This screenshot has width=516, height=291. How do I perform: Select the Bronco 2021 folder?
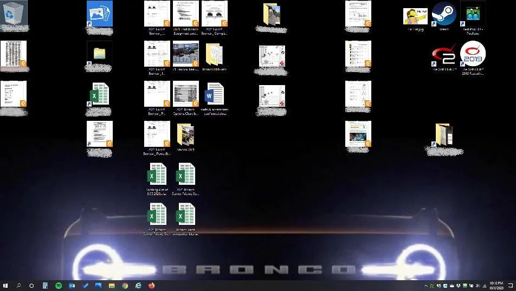(x=185, y=136)
